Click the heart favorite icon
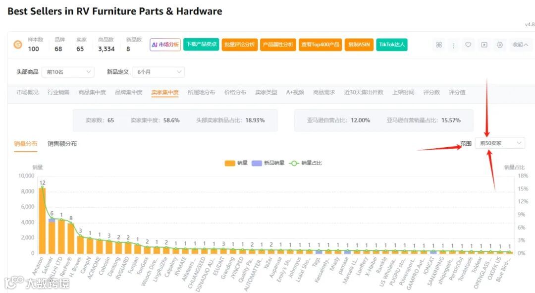The image size is (535, 293). tap(468, 45)
